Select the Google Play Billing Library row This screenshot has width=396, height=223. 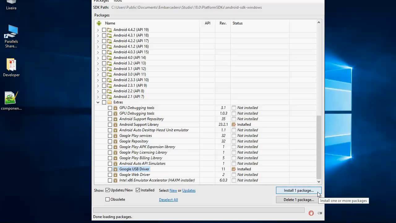[205, 158]
